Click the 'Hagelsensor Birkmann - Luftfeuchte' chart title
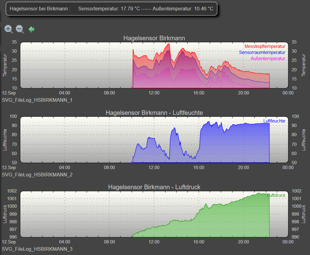Viewport: 310px width, 255px height. 154,113
